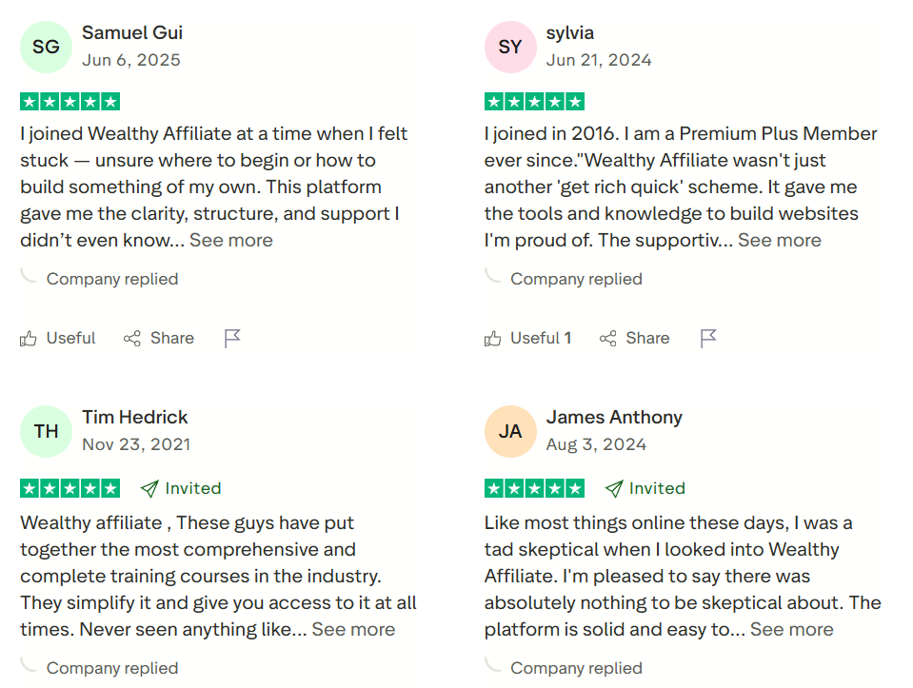
Task: Click the Share icon on sylvia's review
Action: [607, 338]
